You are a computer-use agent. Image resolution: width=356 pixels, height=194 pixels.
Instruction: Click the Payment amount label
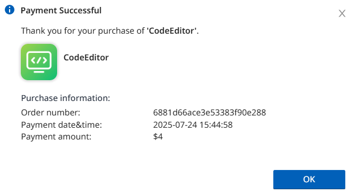coord(56,137)
